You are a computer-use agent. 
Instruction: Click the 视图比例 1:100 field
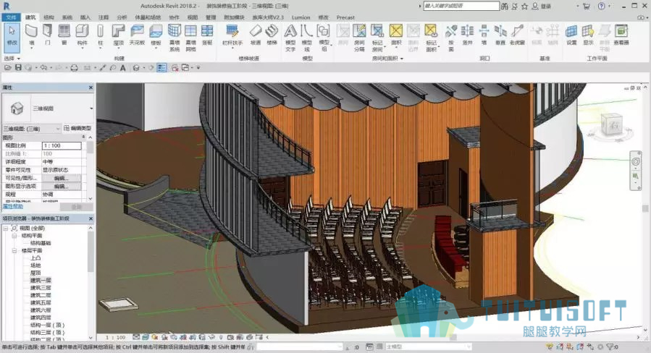pos(62,145)
